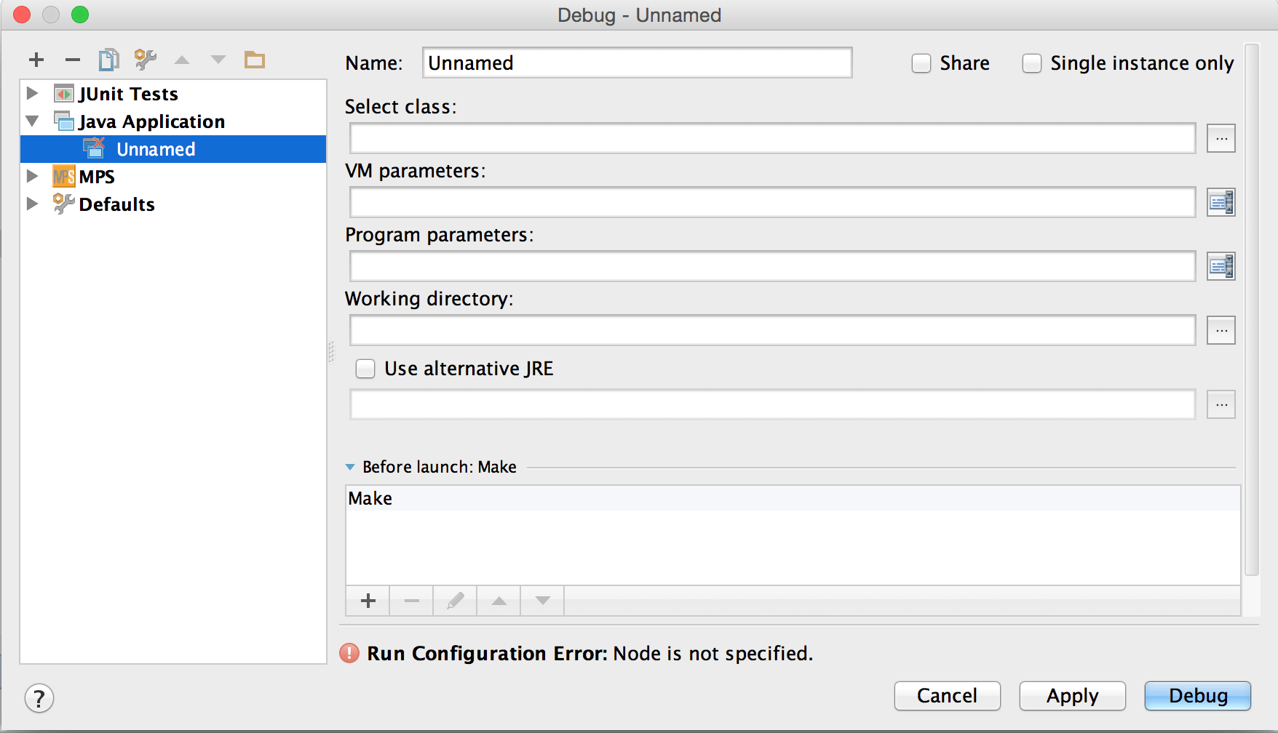This screenshot has height=733, width=1278.
Task: Expand VM parameters editor icon
Action: (x=1221, y=202)
